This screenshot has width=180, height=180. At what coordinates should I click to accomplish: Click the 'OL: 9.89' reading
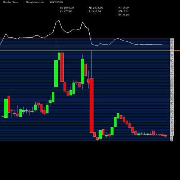[x=123, y=15]
